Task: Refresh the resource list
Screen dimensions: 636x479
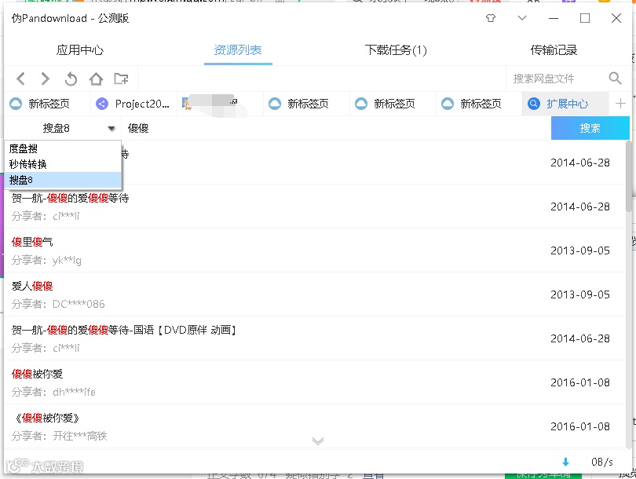Action: coord(71,79)
